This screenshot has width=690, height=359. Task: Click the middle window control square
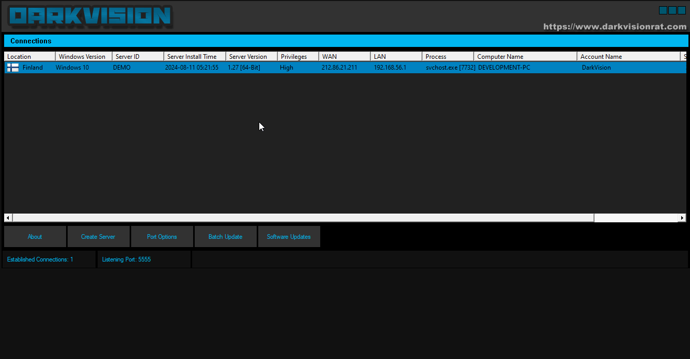click(672, 10)
